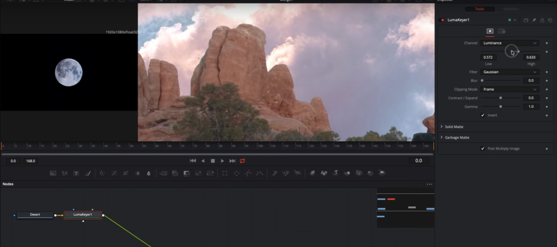Click the Blur value field

point(531,81)
